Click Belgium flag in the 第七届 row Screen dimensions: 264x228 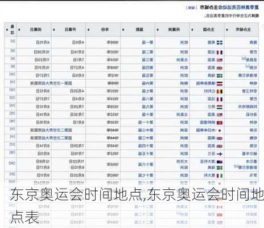220,91
